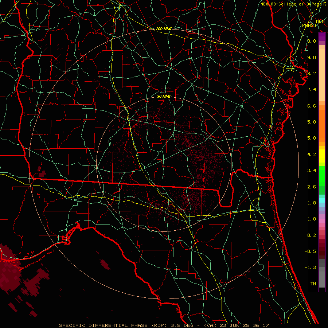Click the small offshore echo inside the 100 NMI ring
The width and height of the screenshot is (328, 328).
(x=105, y=265)
